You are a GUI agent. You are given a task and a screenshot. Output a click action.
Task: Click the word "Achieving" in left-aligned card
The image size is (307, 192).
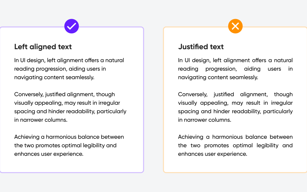[x=27, y=137]
